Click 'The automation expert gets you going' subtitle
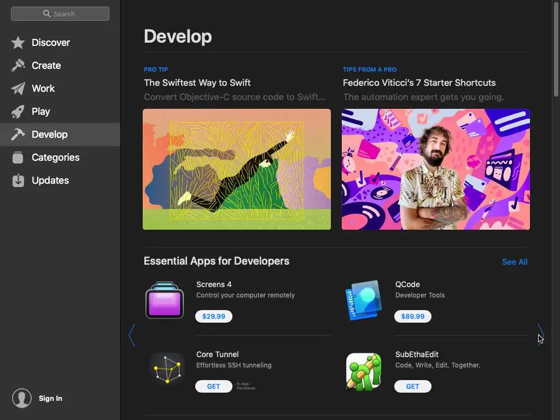Image resolution: width=560 pixels, height=420 pixels. point(424,97)
